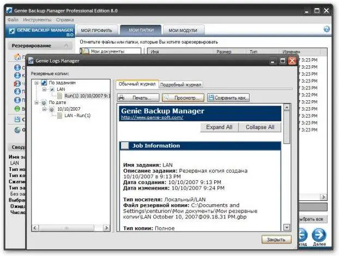Collapse the 10/10/2007 date node
This screenshot has height=256, width=339.
pyautogui.click(x=44, y=109)
